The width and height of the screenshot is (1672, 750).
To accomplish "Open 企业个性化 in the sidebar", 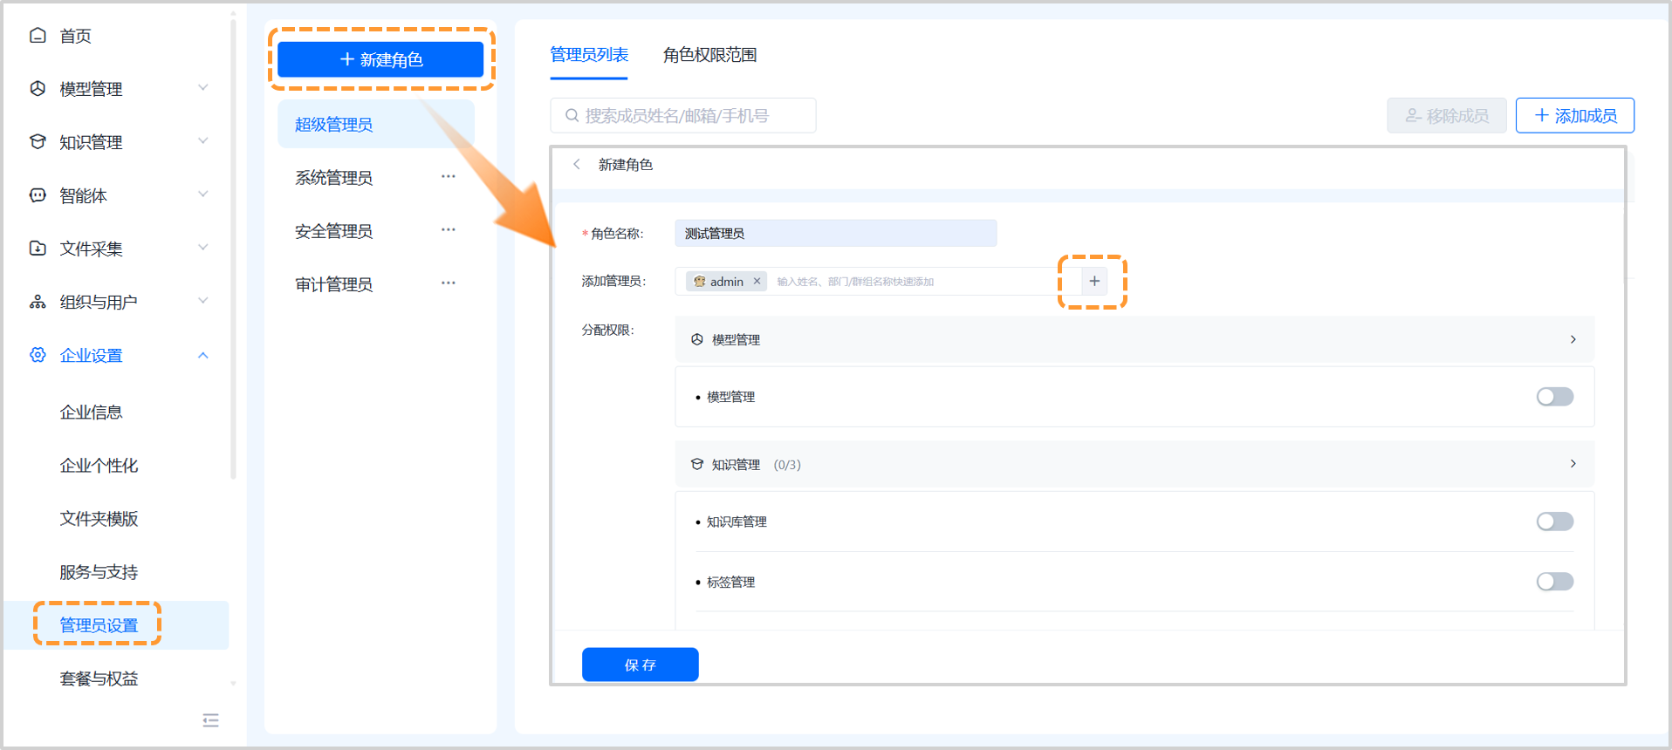I will (x=99, y=466).
